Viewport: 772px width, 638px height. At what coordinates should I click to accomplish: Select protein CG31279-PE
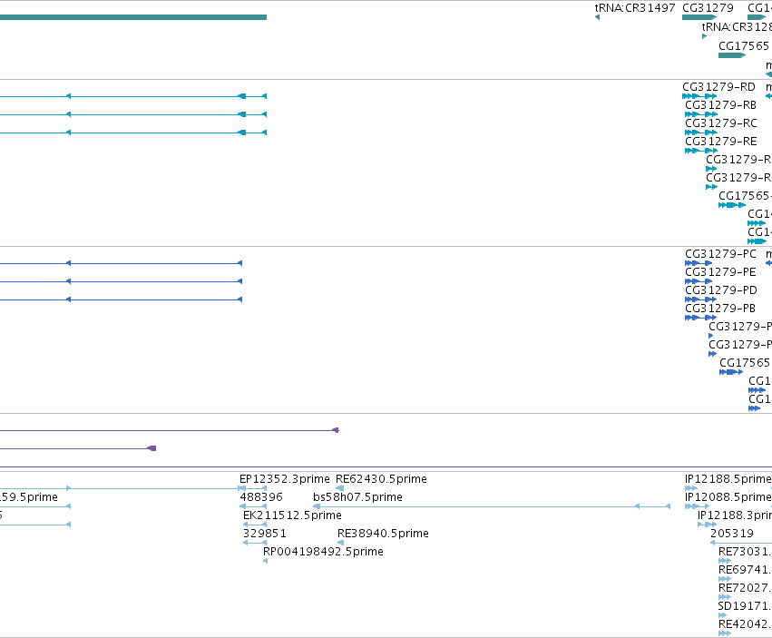[720, 272]
